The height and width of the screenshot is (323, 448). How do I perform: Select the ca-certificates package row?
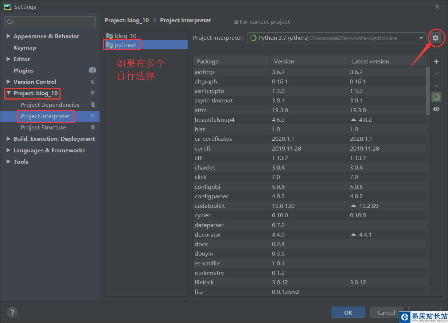(x=309, y=139)
